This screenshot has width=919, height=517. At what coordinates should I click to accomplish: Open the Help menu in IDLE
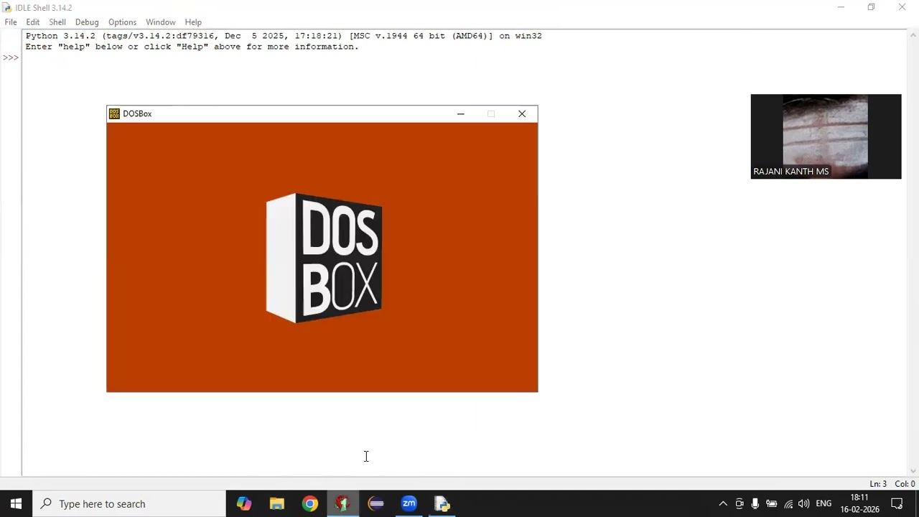pos(193,22)
